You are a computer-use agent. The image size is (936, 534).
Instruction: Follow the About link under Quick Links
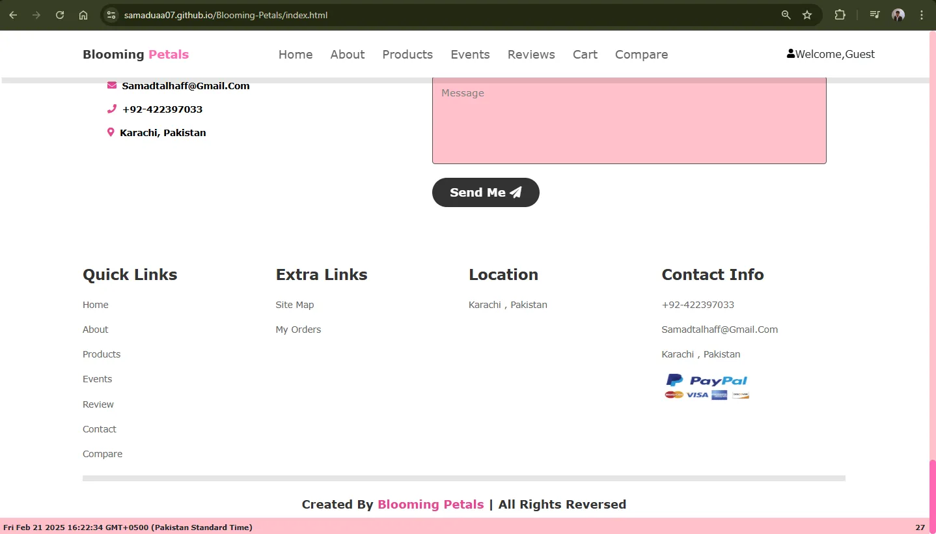(x=95, y=330)
